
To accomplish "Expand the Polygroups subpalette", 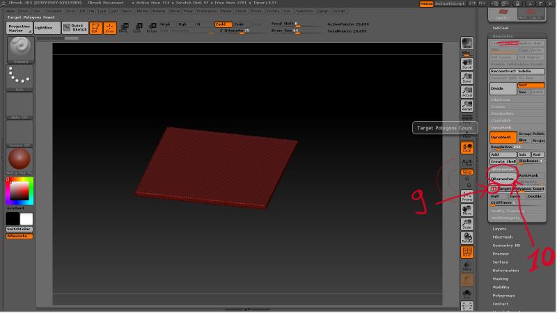I will click(503, 296).
